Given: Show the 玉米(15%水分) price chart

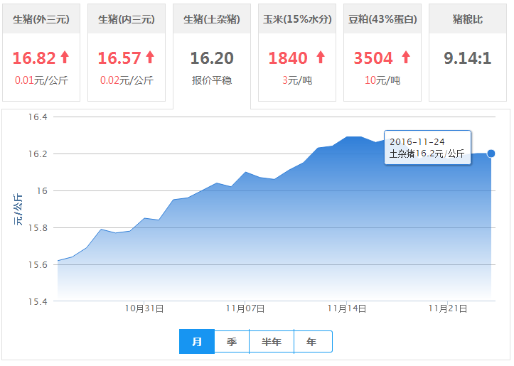Looking at the screenshot, I should tap(297, 19).
